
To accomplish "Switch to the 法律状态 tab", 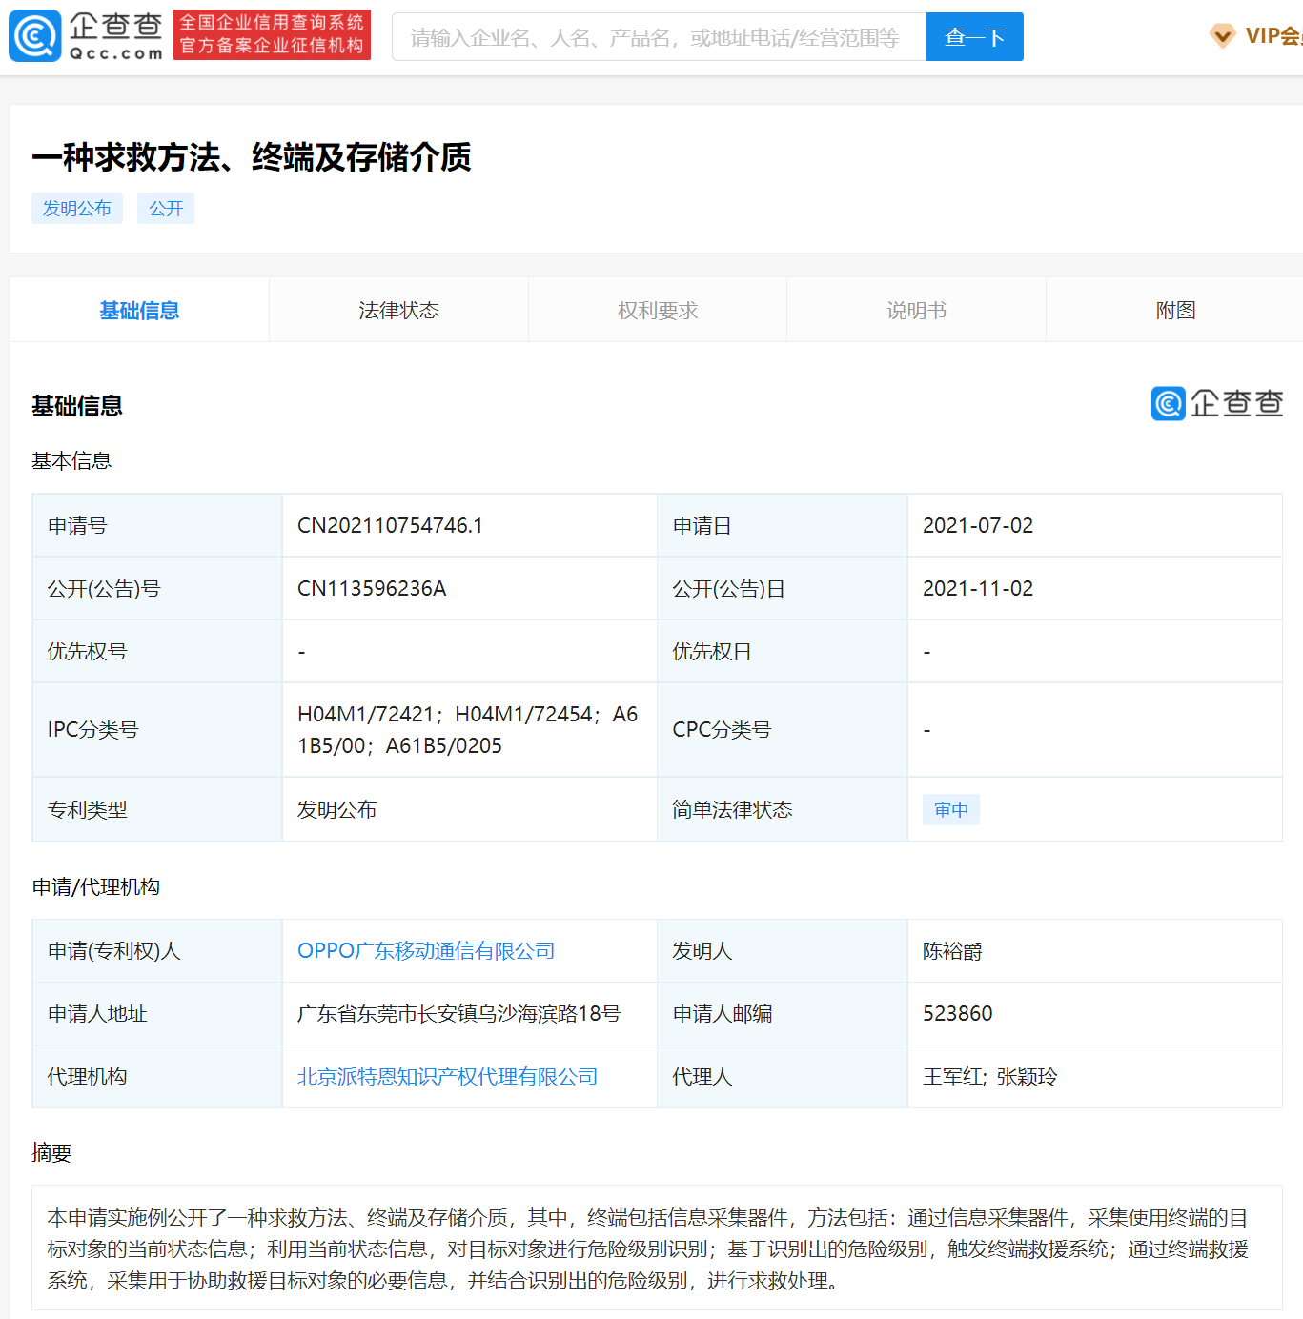I will coord(398,311).
